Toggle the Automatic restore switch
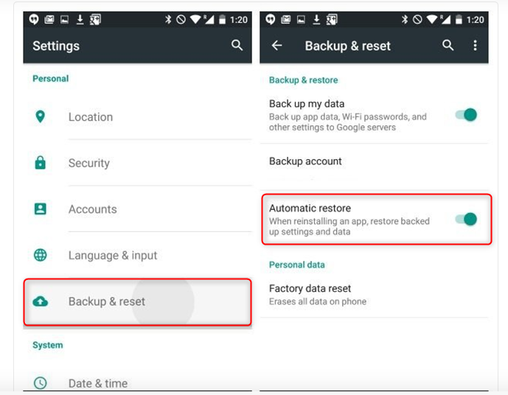This screenshot has width=508, height=395. pos(466,219)
